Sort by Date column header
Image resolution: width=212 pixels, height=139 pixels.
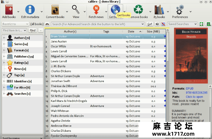(x=133, y=31)
